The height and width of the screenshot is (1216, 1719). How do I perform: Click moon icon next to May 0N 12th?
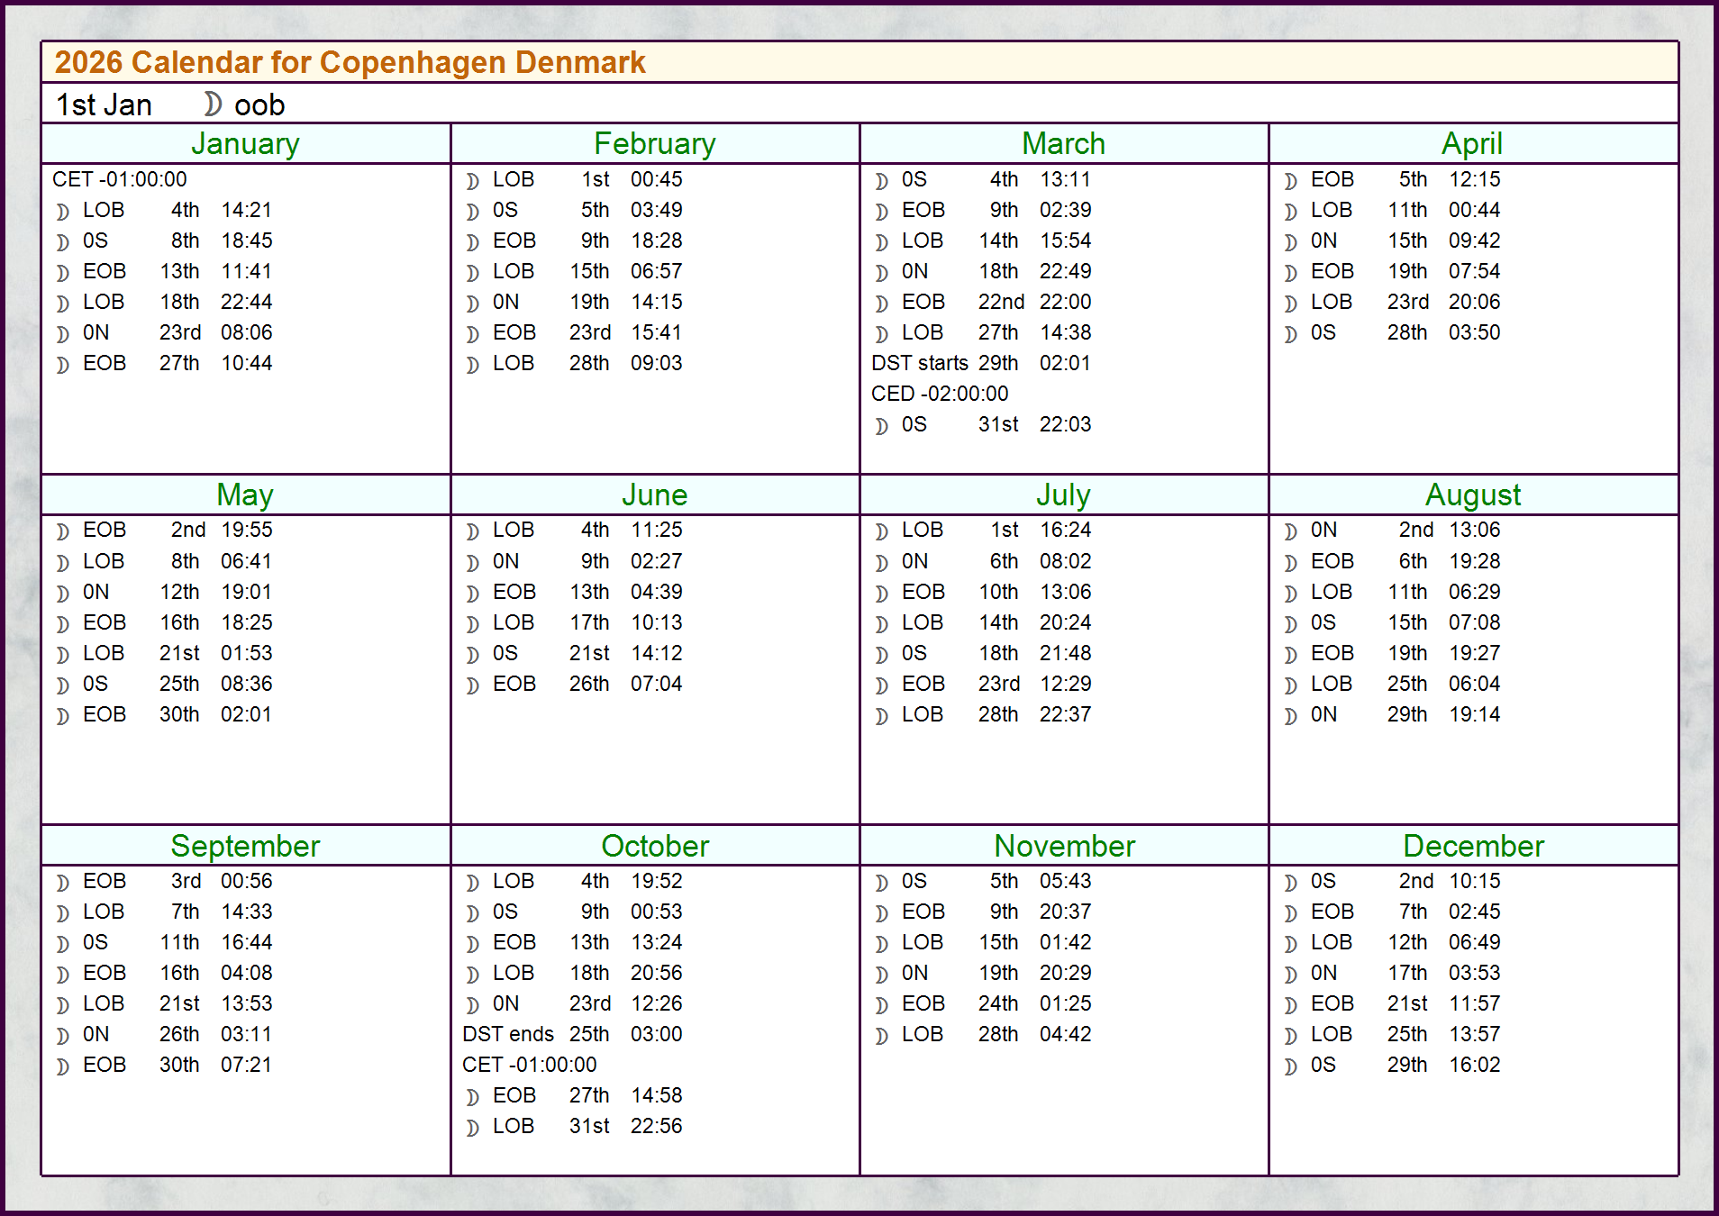pos(62,594)
